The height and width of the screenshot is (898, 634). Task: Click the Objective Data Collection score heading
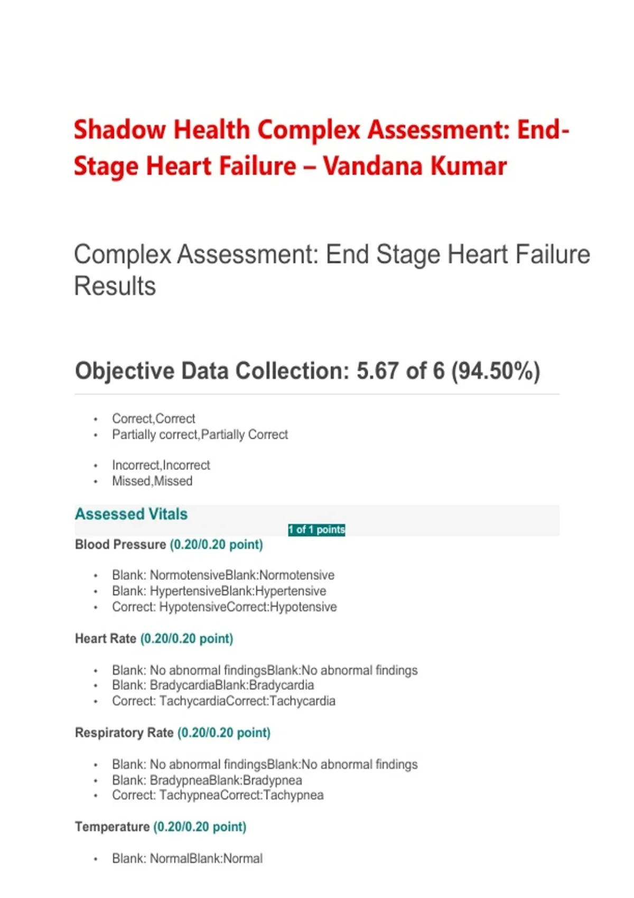coord(307,371)
